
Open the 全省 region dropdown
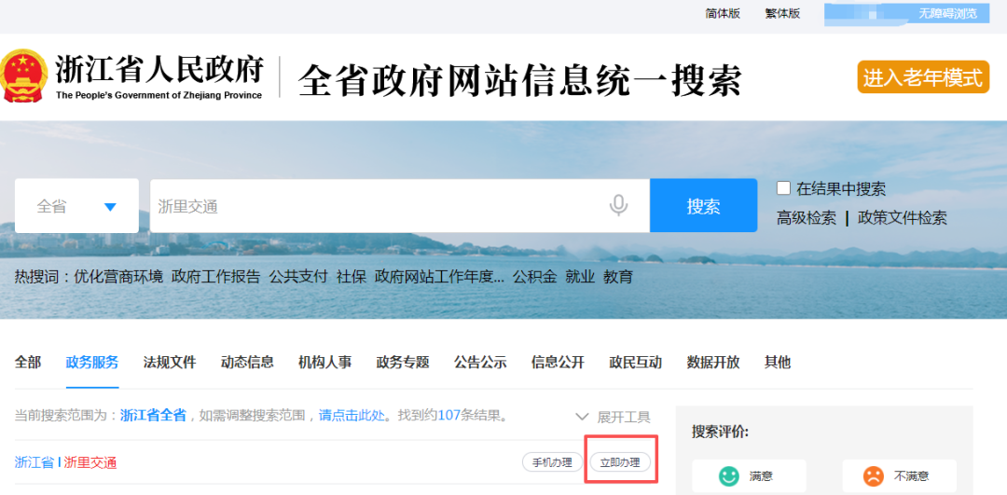coord(76,206)
